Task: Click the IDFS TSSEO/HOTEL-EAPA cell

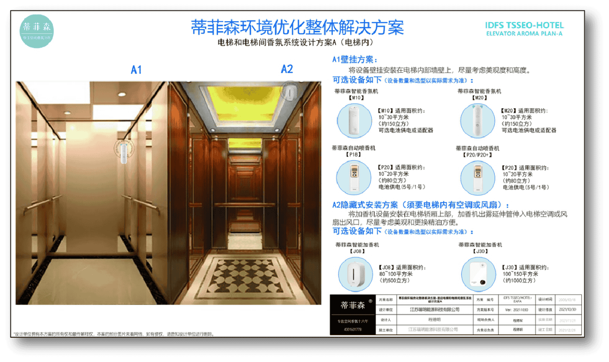Action: [517, 300]
